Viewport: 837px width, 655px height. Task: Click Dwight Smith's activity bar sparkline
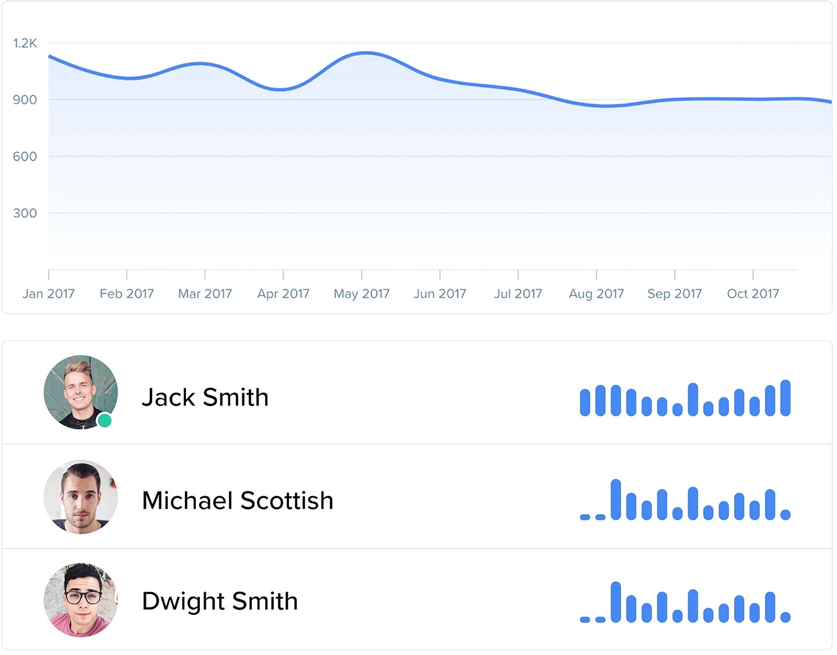point(685,603)
